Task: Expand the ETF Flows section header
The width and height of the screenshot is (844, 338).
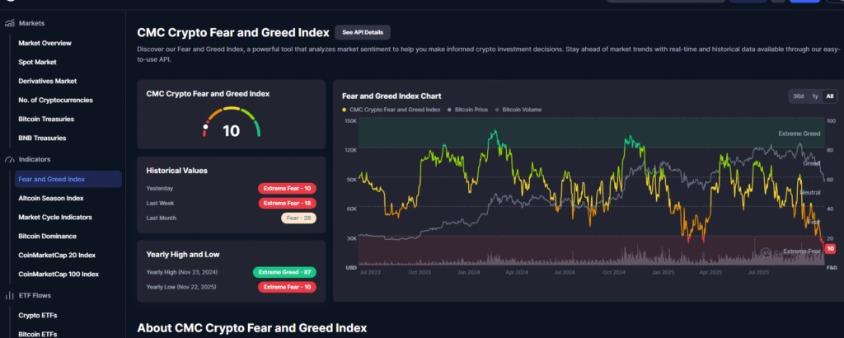Action: pyautogui.click(x=35, y=295)
